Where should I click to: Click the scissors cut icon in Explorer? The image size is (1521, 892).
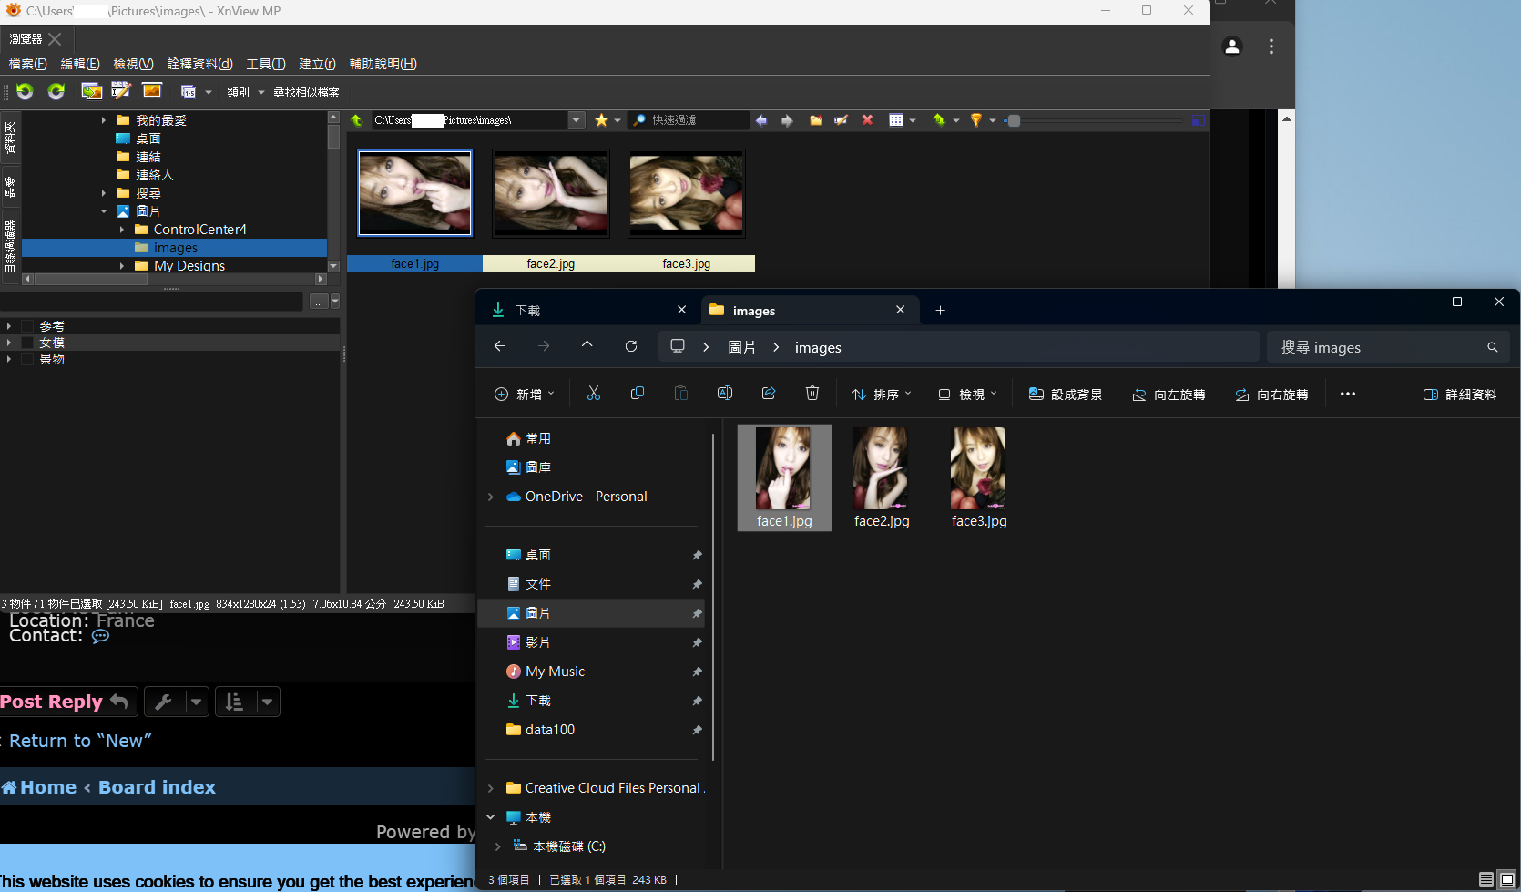coord(594,394)
